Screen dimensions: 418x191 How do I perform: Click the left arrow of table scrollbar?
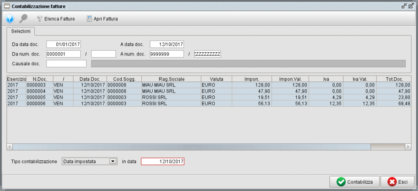(x=10, y=147)
